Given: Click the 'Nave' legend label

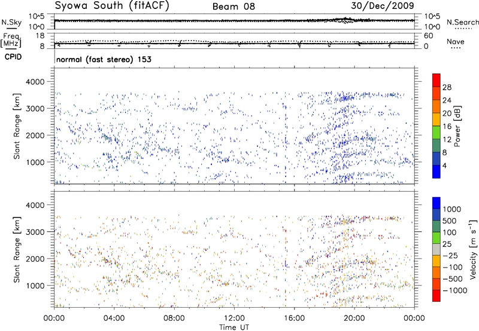Looking at the screenshot, I should tap(456, 41).
